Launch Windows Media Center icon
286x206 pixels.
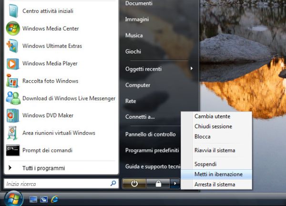(13, 28)
